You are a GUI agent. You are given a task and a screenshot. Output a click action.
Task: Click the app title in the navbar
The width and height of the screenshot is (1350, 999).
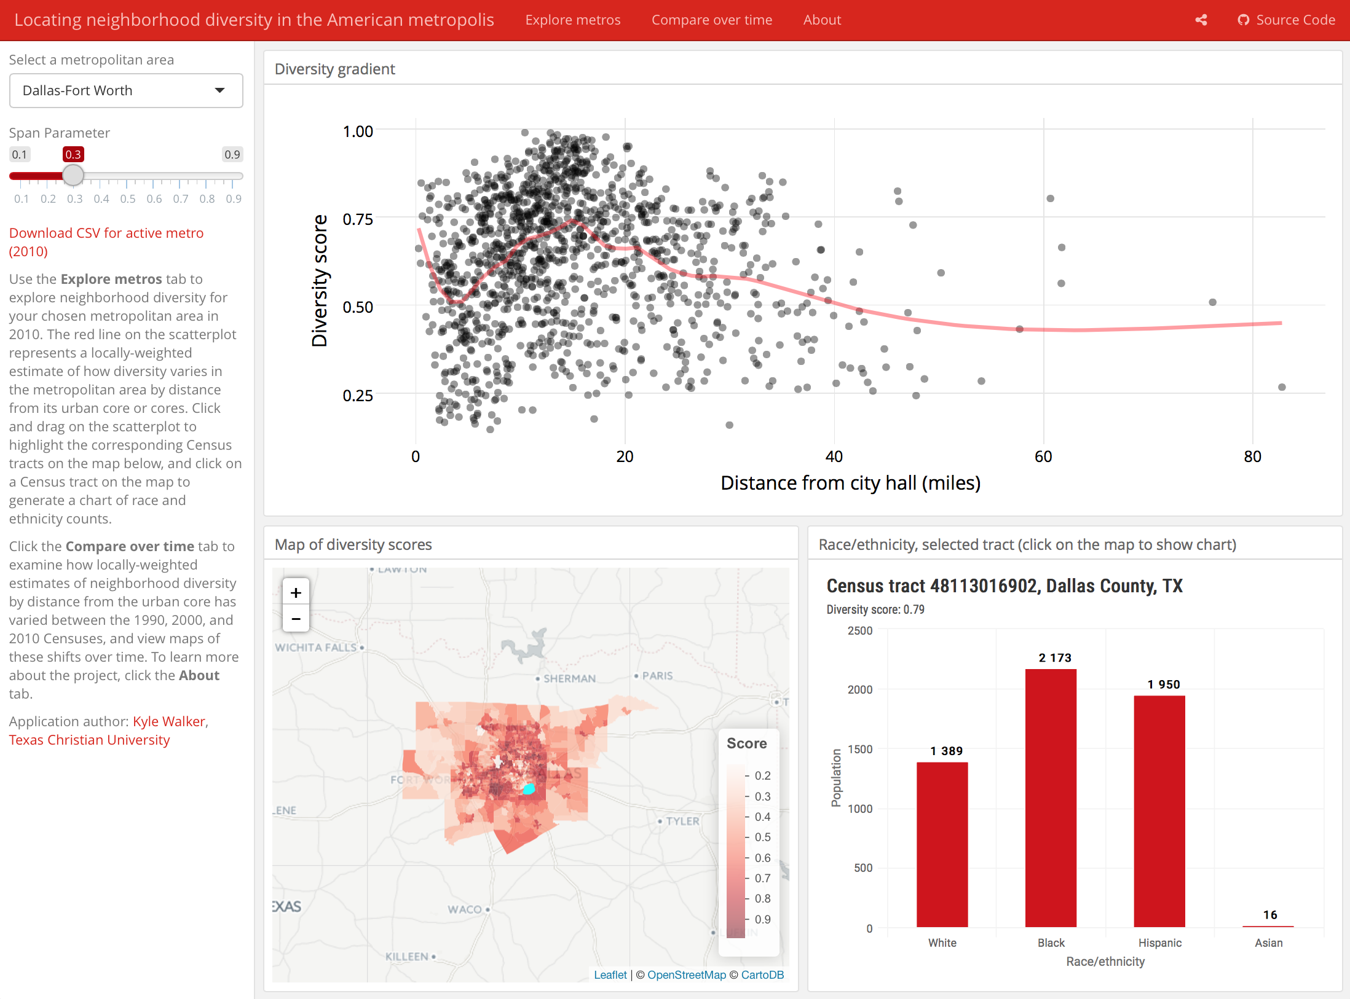pyautogui.click(x=254, y=20)
